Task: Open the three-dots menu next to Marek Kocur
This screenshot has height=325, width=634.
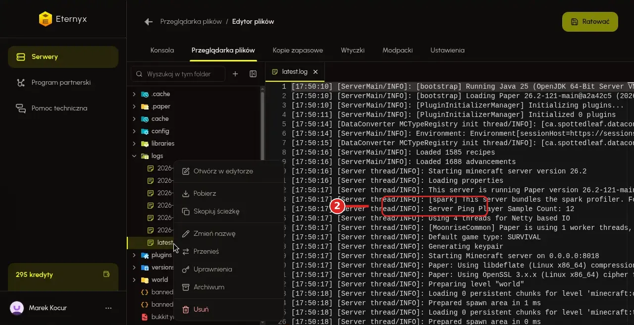Action: coord(108,308)
